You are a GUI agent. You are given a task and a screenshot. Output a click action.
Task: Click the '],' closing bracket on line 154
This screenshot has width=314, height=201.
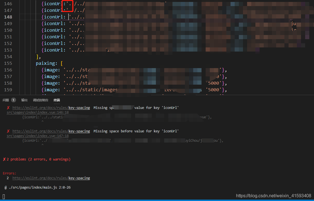tap(38, 57)
